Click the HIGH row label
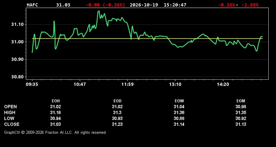 pos(10,112)
